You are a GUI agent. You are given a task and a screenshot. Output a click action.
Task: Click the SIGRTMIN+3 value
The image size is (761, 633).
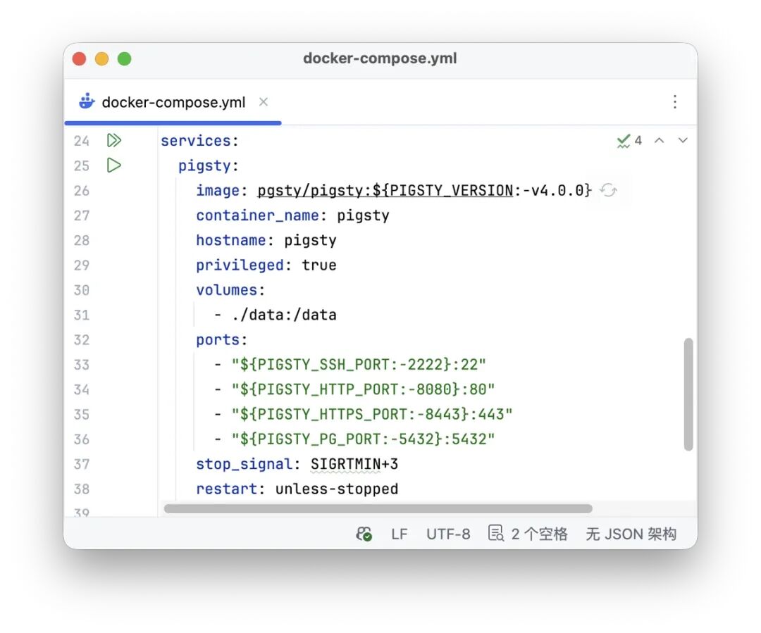[354, 464]
